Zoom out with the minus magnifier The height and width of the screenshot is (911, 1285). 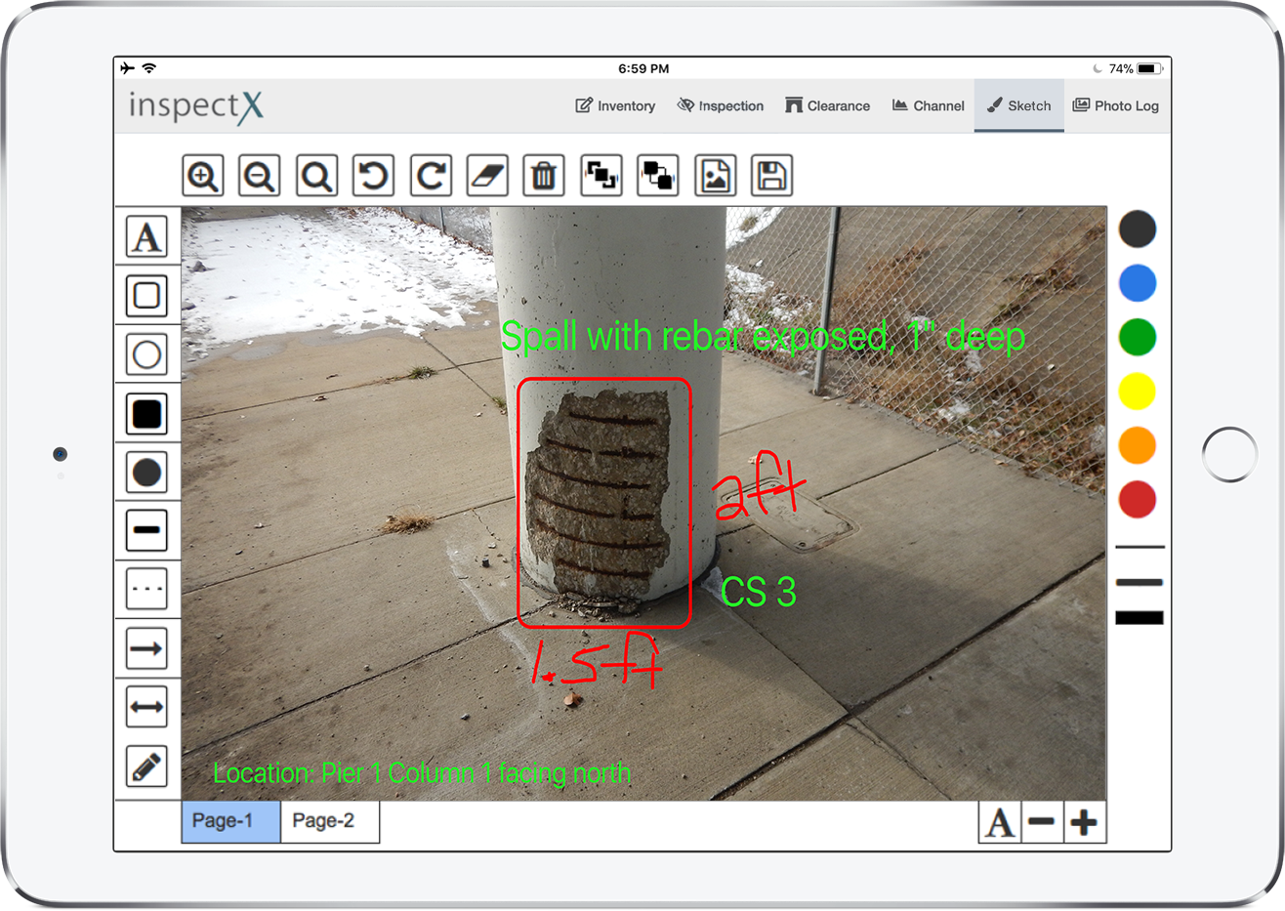pyautogui.click(x=260, y=176)
